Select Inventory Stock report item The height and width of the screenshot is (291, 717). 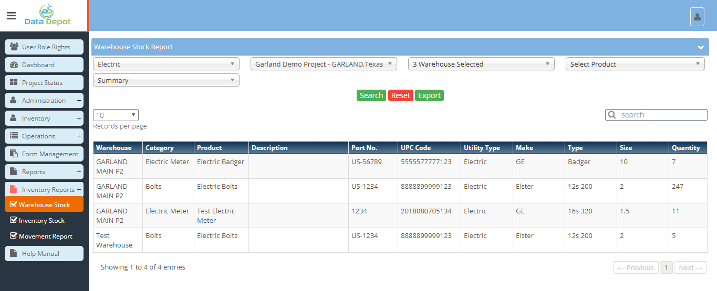tap(41, 221)
